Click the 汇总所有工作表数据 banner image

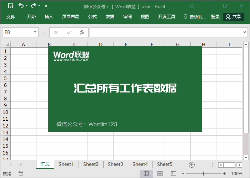tap(125, 89)
